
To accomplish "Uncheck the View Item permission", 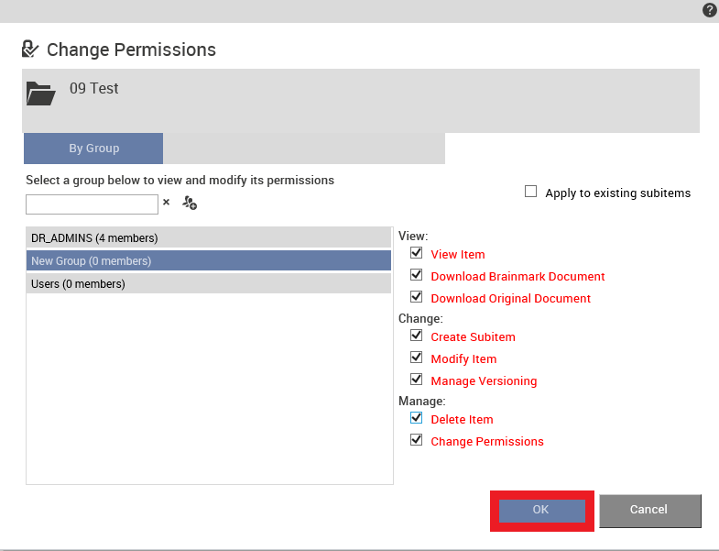I will tap(417, 253).
